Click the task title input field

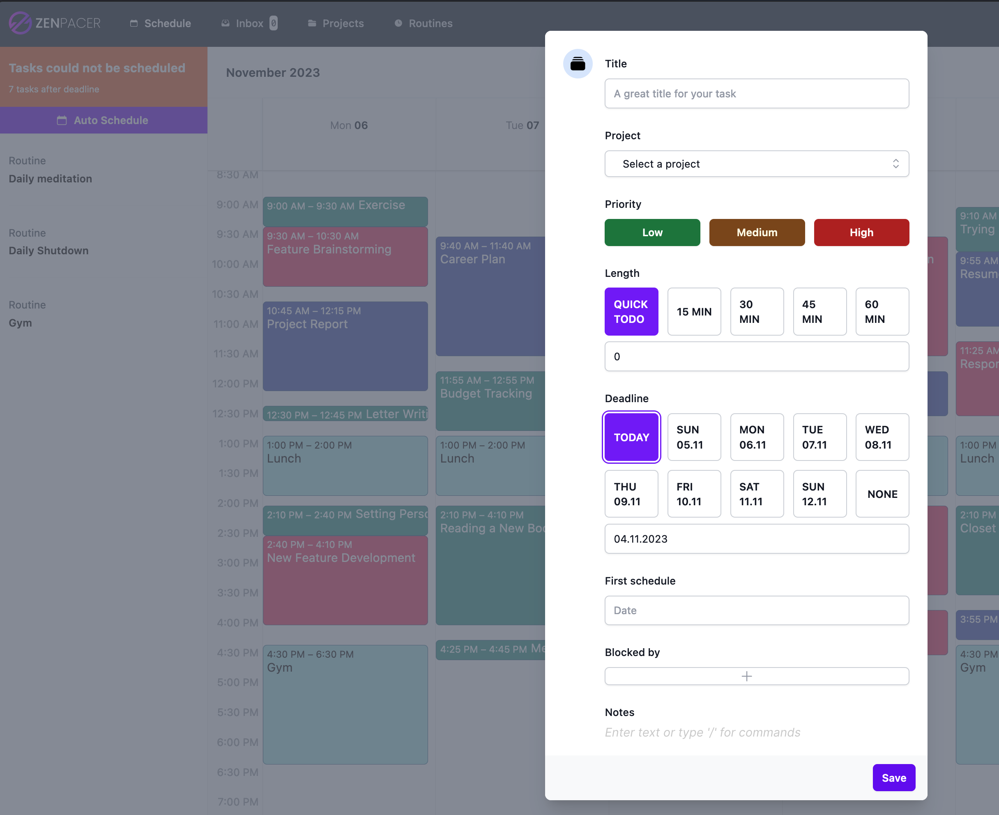[x=757, y=93]
